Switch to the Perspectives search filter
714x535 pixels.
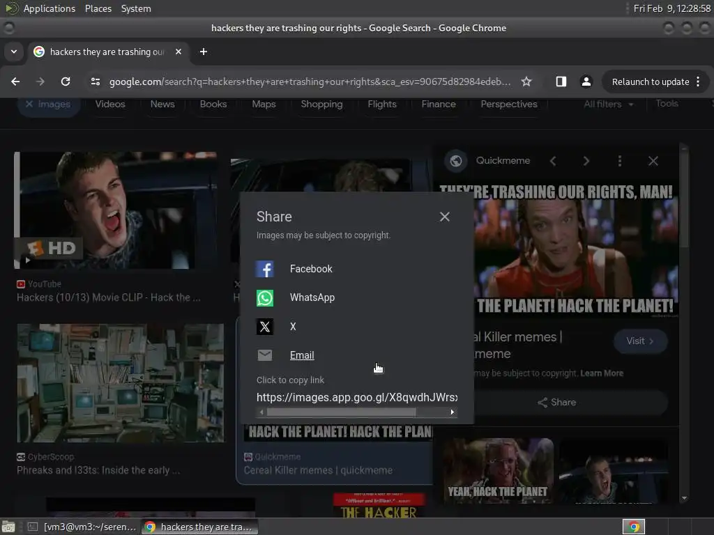[509, 104]
